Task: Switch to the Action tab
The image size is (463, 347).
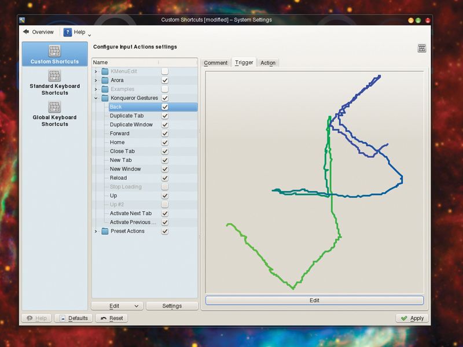Action: point(267,62)
